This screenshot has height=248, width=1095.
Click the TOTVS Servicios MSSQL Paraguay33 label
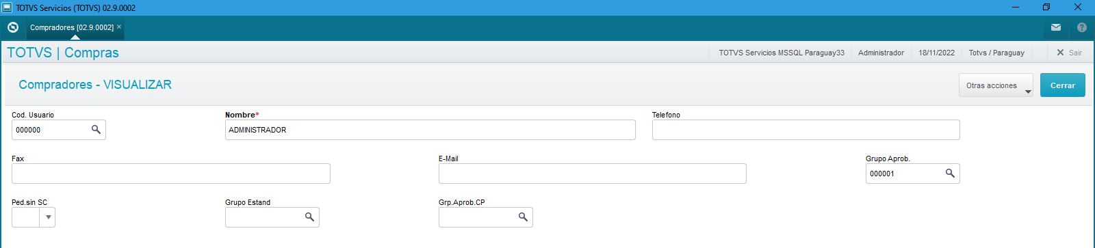(x=782, y=53)
